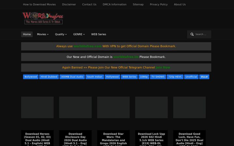Open the Quality dropdown menu
Image resolution: width=234 pixels, height=146 pixels.
[61, 34]
